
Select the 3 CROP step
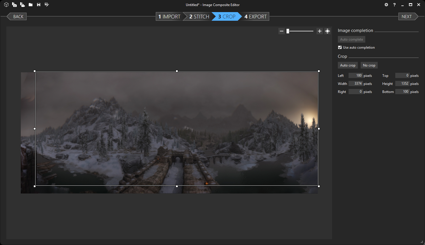click(227, 16)
